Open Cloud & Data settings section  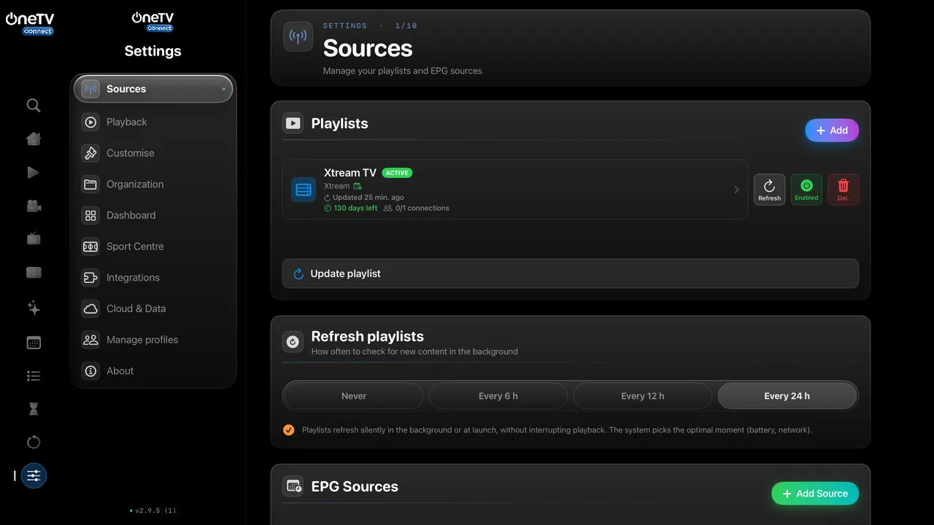(x=153, y=308)
